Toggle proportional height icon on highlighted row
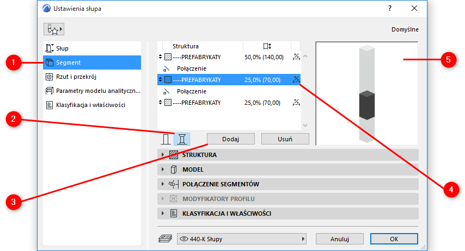Image resolution: width=465 pixels, height=251 pixels. coord(296,80)
